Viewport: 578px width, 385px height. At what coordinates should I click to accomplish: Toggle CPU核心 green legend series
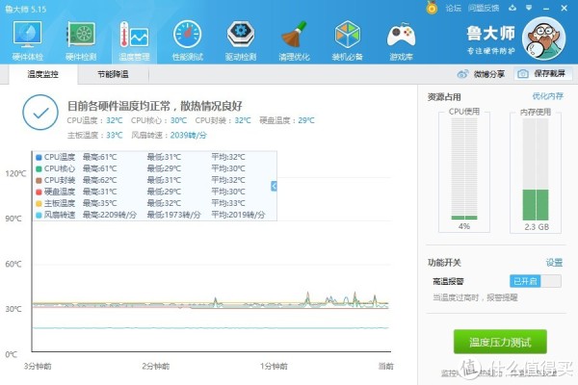coord(39,168)
